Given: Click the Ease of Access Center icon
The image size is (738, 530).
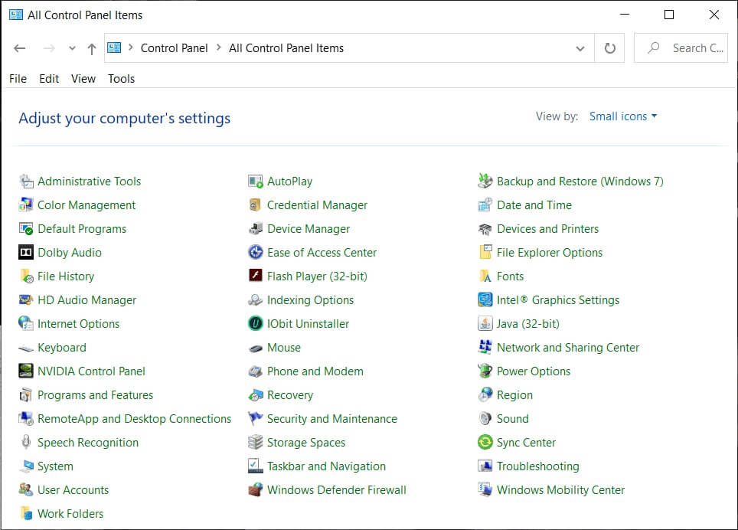Looking at the screenshot, I should (x=256, y=253).
